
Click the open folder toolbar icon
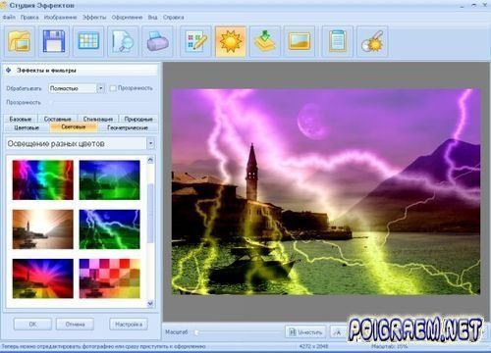pyautogui.click(x=20, y=42)
